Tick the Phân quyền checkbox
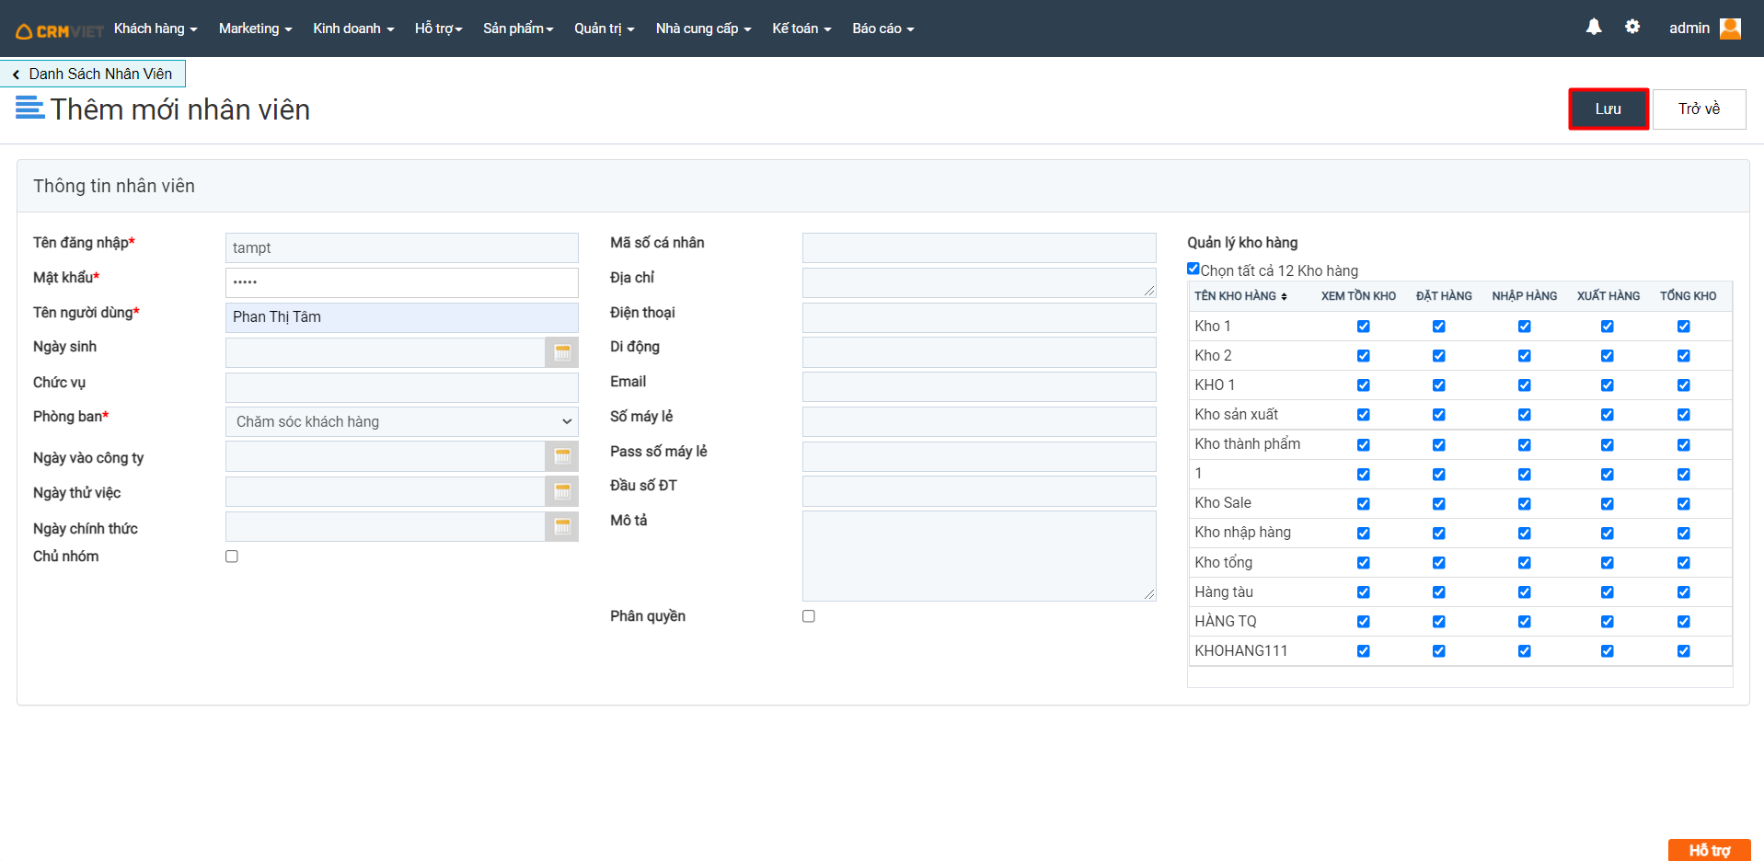Image resolution: width=1764 pixels, height=861 pixels. coord(809,616)
